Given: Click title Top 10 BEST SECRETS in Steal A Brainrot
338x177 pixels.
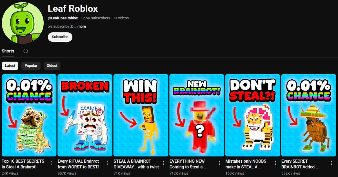Looking at the screenshot, I should pyautogui.click(x=23, y=164).
